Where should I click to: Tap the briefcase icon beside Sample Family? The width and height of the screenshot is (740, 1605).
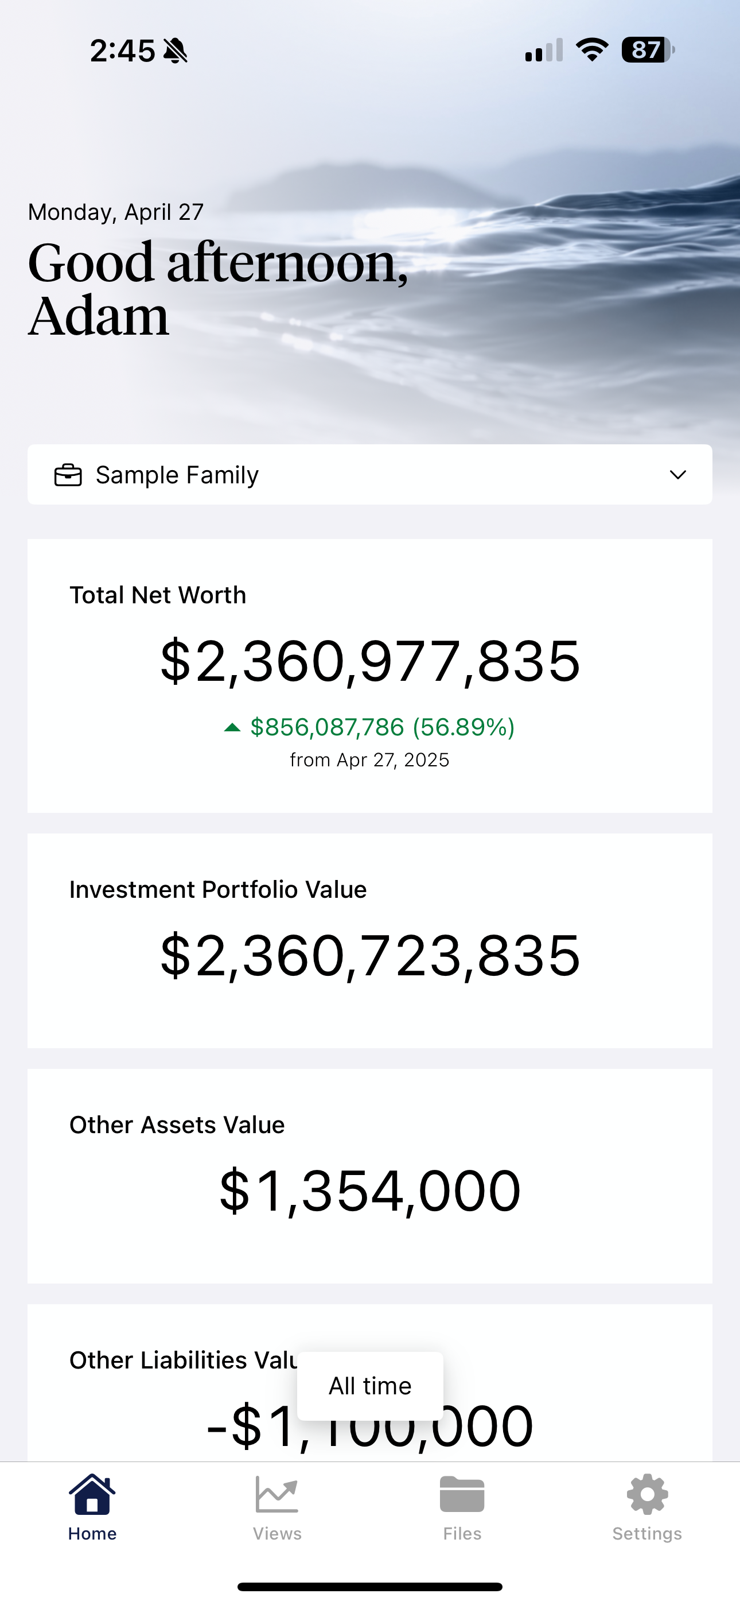tap(68, 475)
